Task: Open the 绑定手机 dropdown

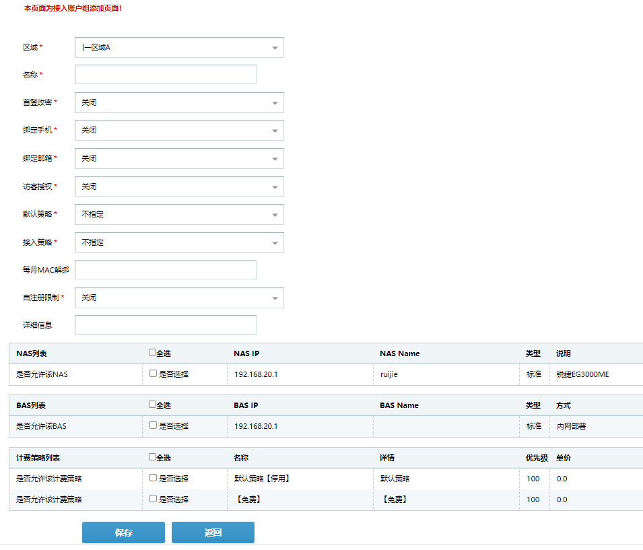Action: click(x=179, y=131)
